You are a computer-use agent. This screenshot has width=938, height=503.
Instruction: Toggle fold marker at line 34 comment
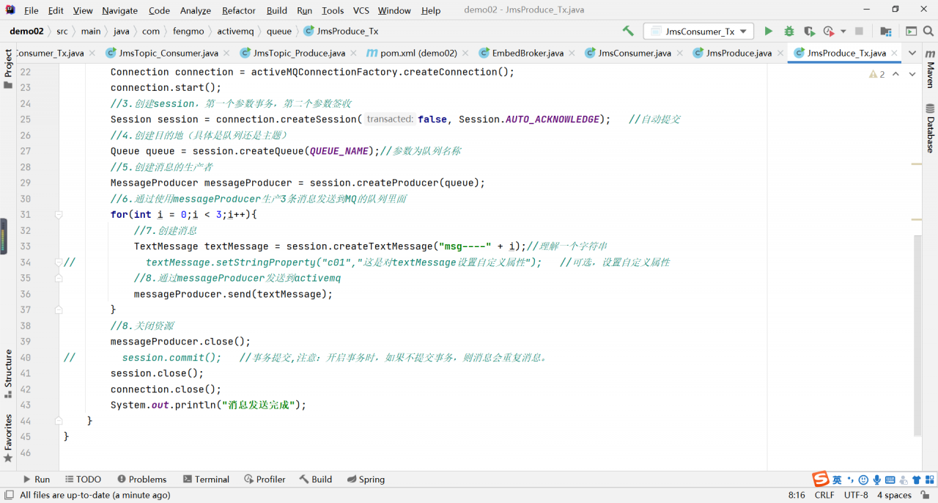point(59,262)
